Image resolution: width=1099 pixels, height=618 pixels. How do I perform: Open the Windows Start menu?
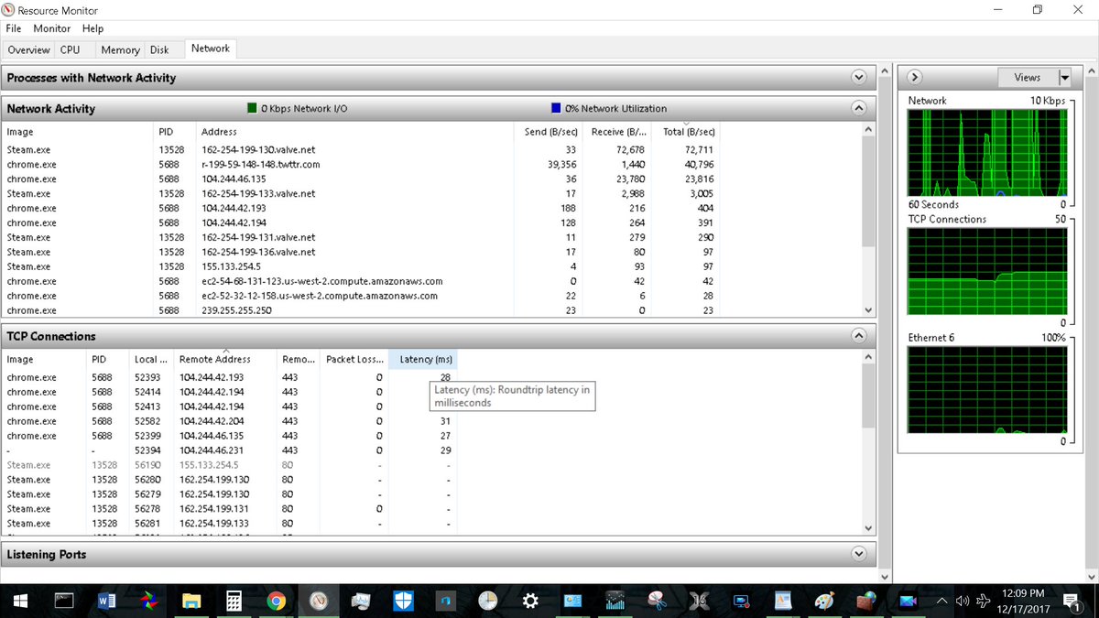coord(21,602)
